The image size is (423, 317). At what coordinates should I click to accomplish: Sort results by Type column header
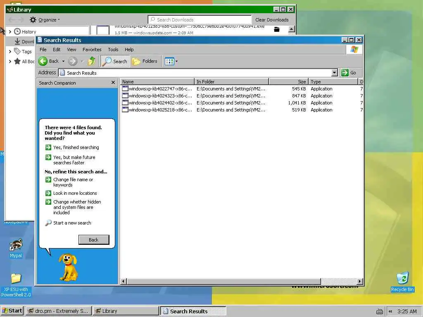(x=333, y=81)
